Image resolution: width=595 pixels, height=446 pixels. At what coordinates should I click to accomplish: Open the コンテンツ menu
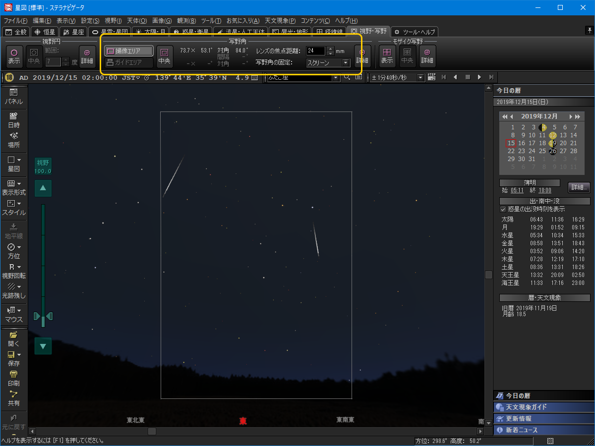[315, 21]
